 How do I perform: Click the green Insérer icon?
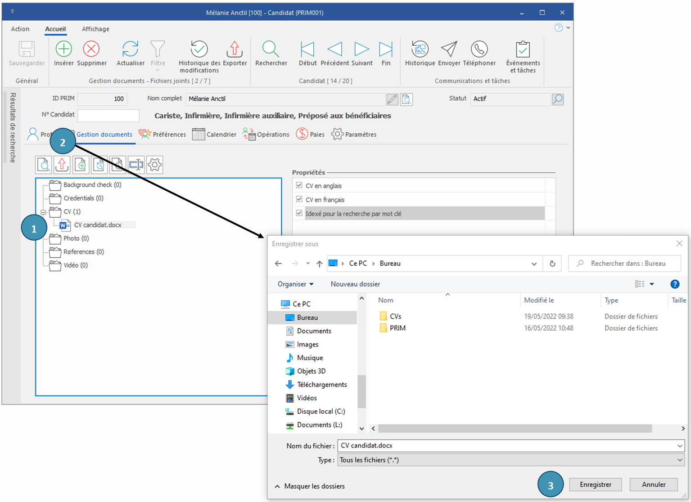[x=63, y=49]
